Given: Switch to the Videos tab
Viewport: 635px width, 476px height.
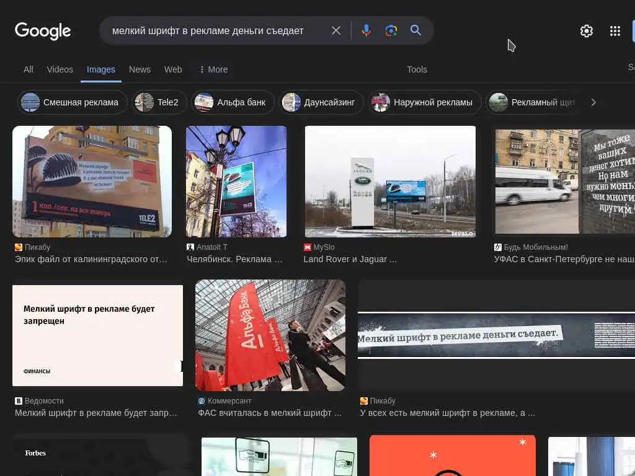Looking at the screenshot, I should 60,69.
